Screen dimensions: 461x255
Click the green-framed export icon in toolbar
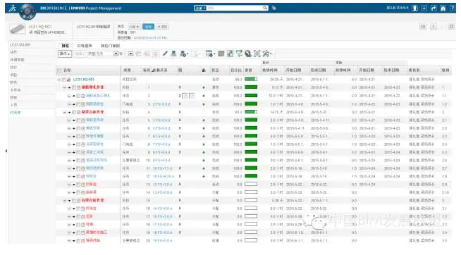(230, 54)
